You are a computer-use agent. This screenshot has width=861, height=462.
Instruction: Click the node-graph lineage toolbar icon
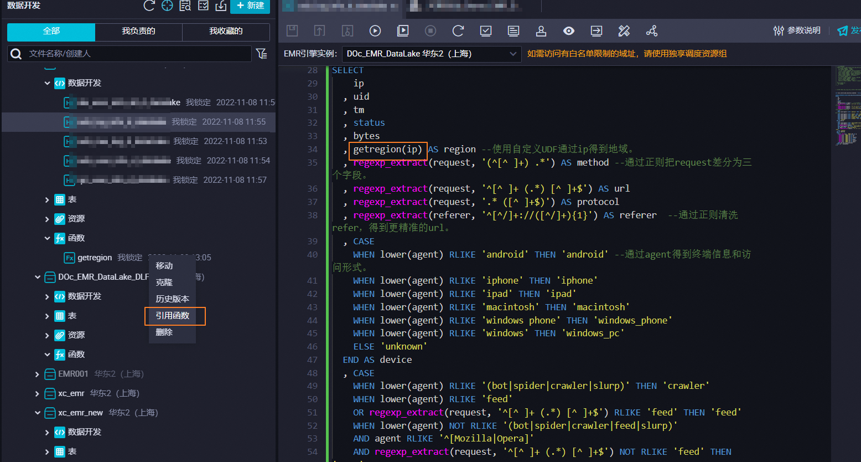pyautogui.click(x=652, y=31)
